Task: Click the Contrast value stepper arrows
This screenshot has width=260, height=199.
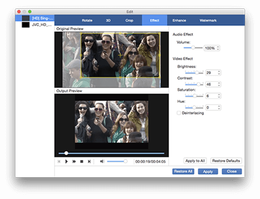Action: pyautogui.click(x=219, y=84)
